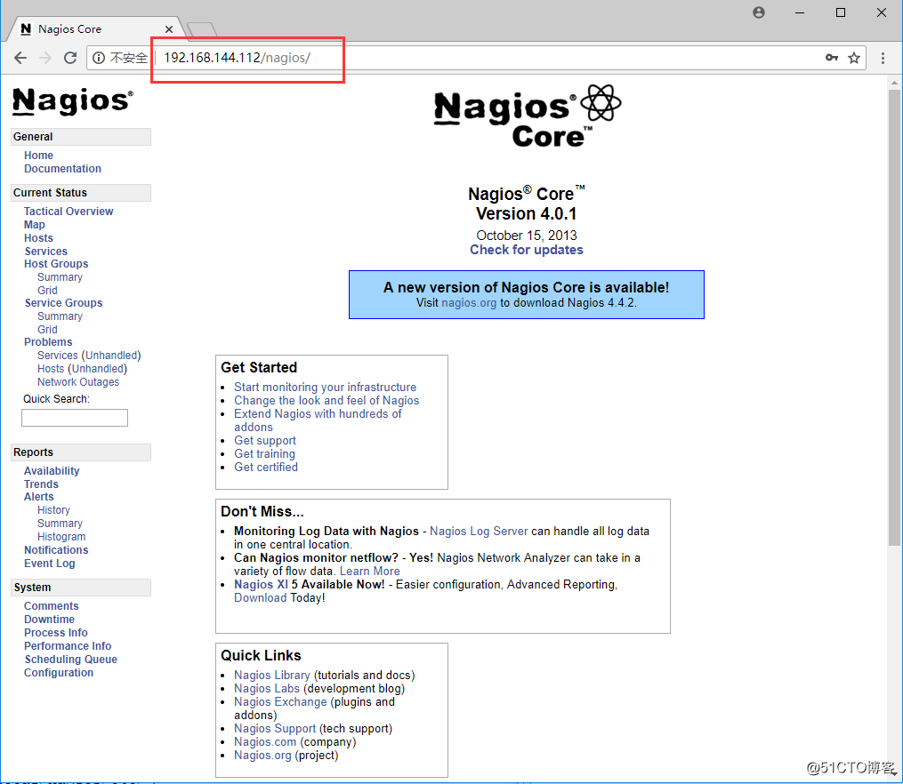Click Change the look and feel of Nagios
This screenshot has width=903, height=784.
tap(326, 400)
